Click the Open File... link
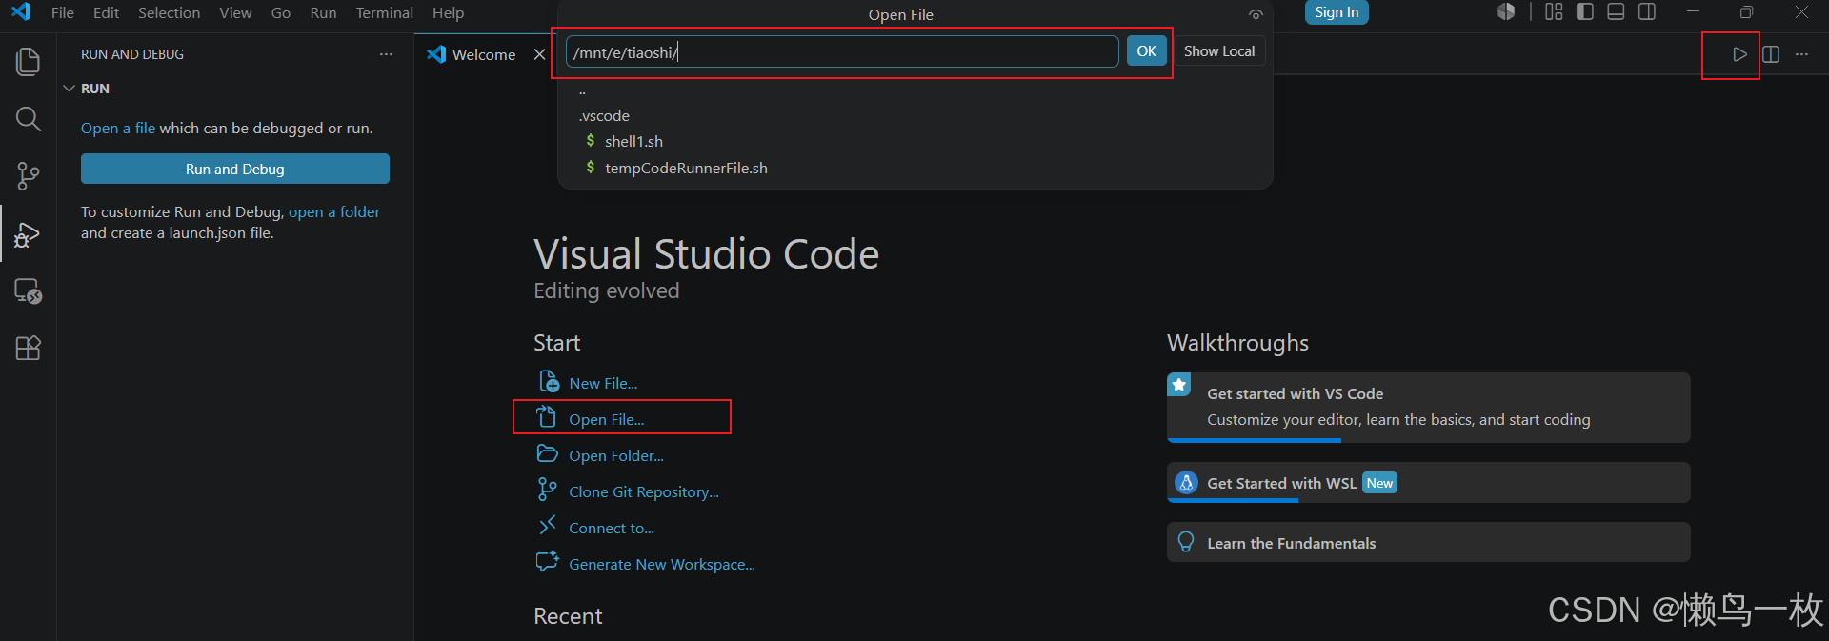 pyautogui.click(x=606, y=419)
